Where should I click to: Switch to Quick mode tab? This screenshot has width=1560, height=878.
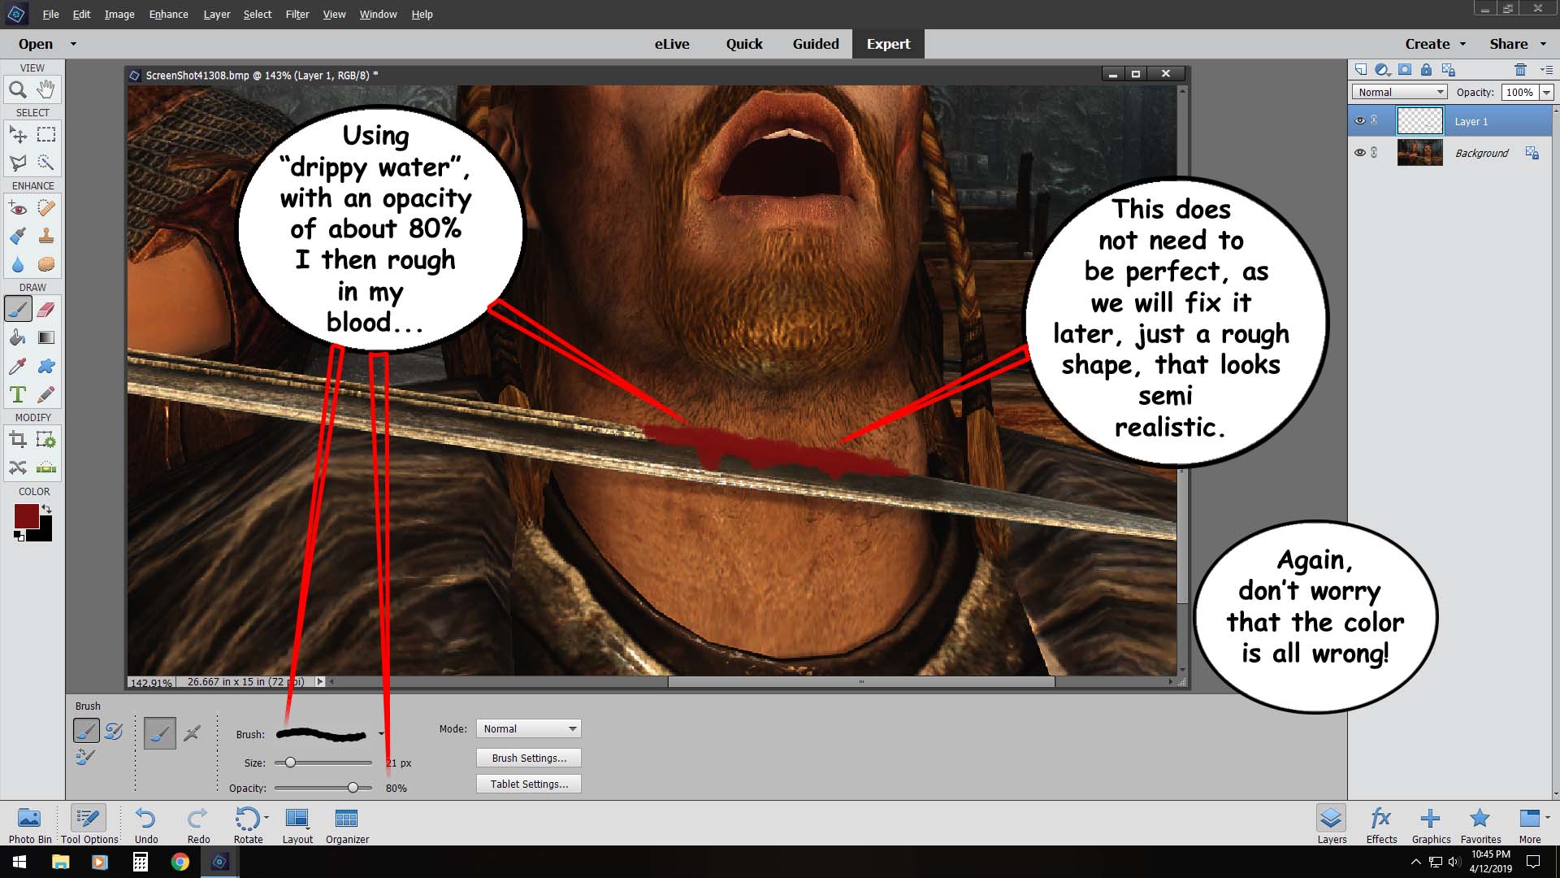point(744,44)
